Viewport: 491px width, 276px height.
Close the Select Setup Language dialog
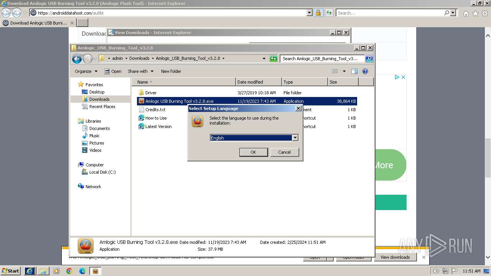[x=298, y=108]
